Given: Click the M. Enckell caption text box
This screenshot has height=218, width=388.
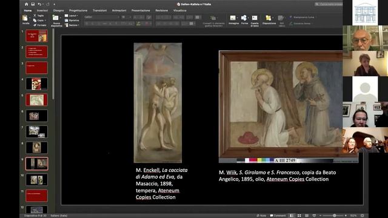Looking at the screenshot, I should pos(162,183).
